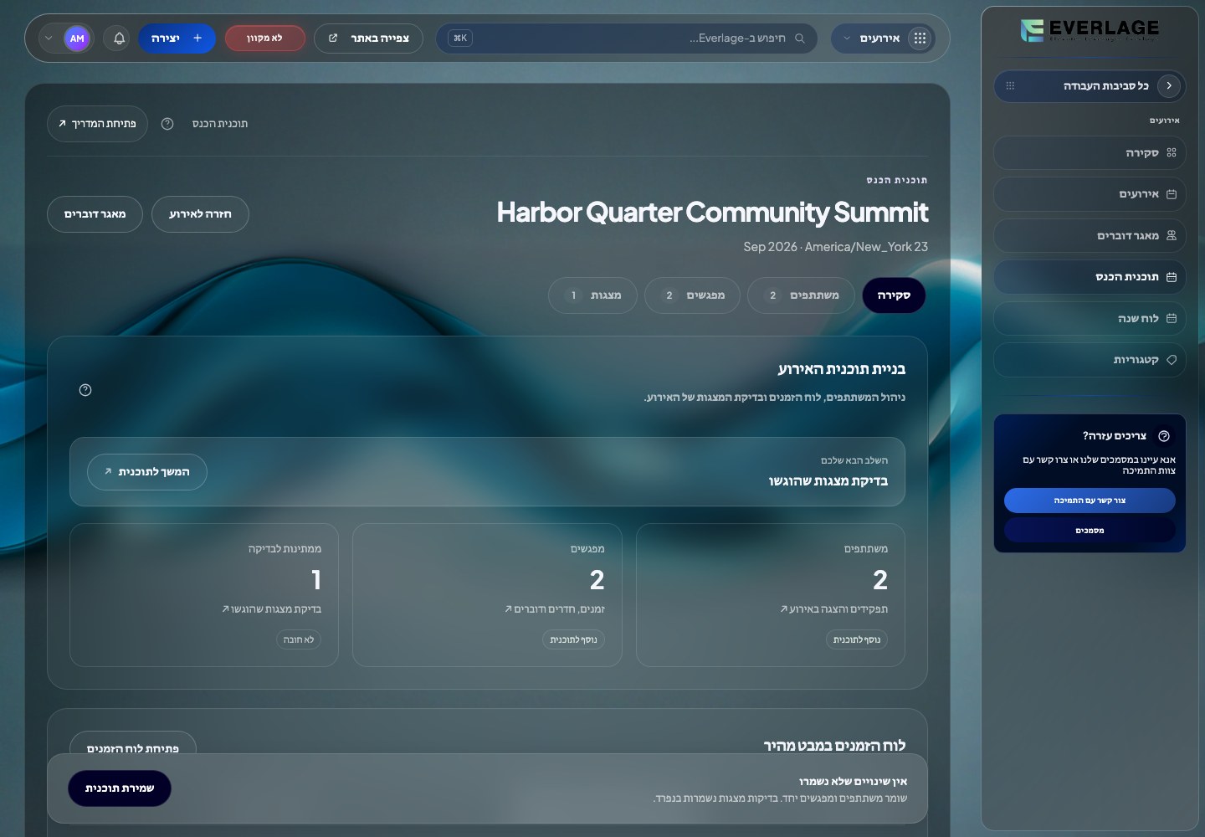
Task: Go back with חזרה לאירוע
Action: pos(200,214)
